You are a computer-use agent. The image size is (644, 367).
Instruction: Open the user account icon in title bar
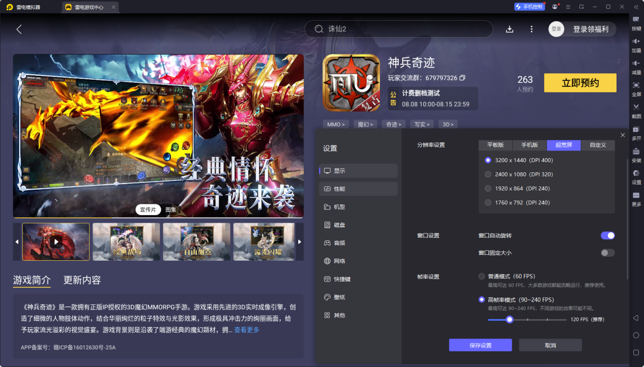554,7
